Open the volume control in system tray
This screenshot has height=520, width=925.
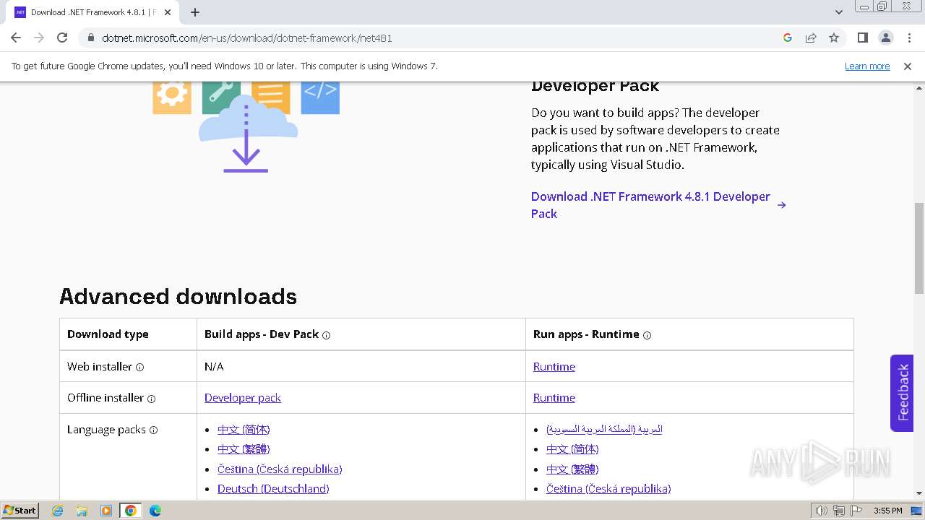coord(821,511)
